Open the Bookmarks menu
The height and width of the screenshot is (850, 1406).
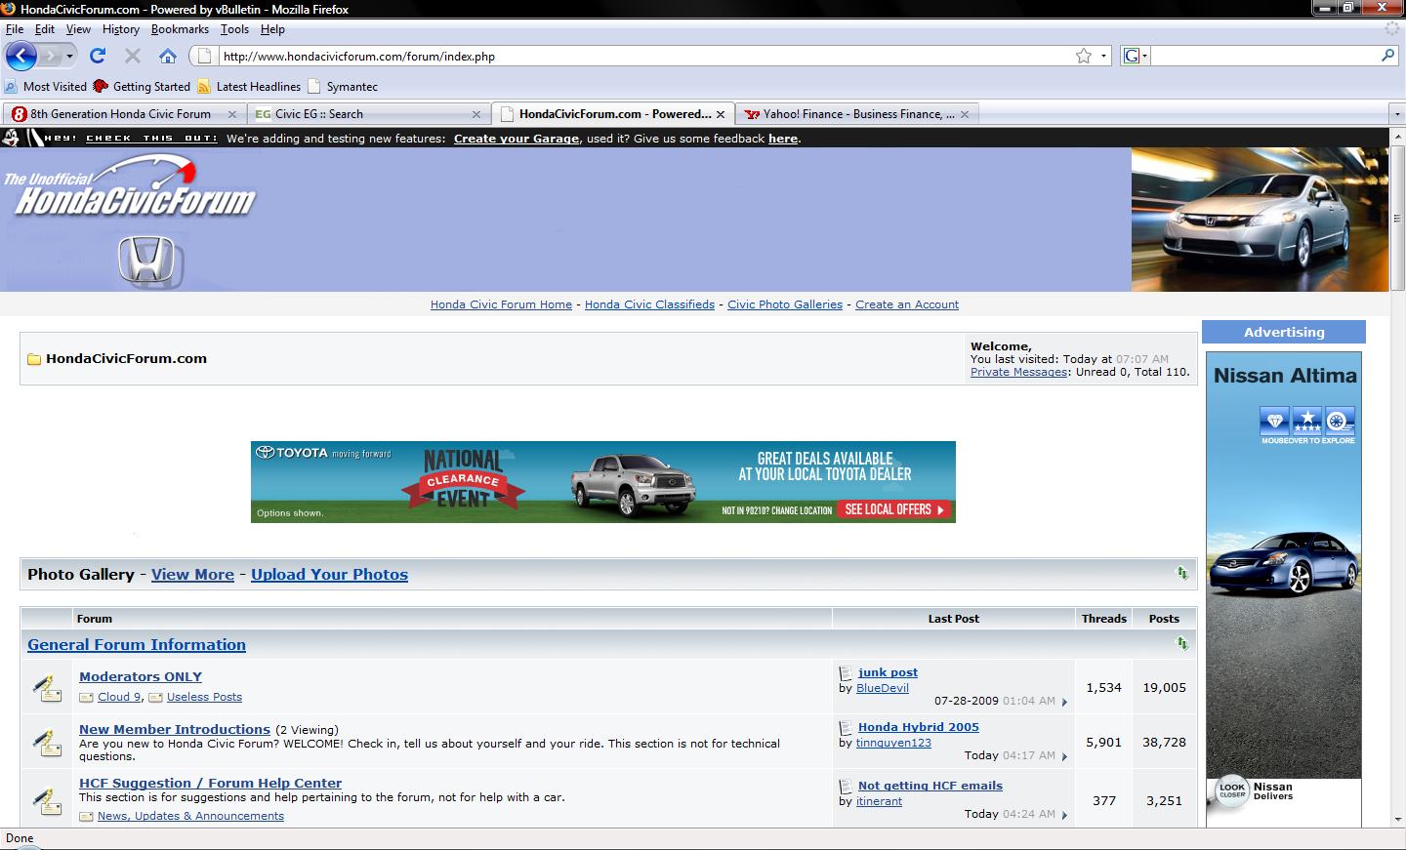(x=180, y=29)
